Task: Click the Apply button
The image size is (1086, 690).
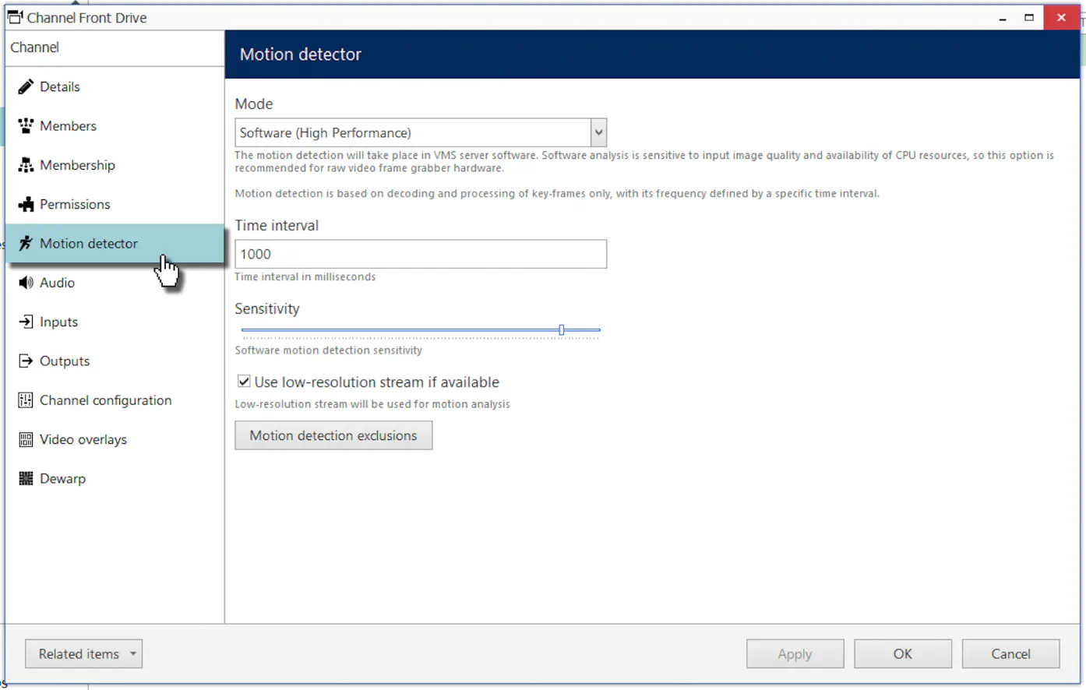Action: click(795, 654)
